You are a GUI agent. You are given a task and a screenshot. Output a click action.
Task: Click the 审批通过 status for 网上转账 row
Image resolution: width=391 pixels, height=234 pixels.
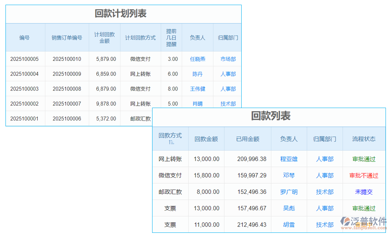tap(364, 159)
